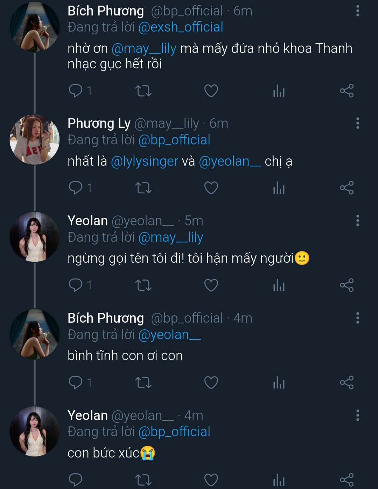View analytics on Bích Phương's first tweet
Image resolution: width=378 pixels, height=489 pixels.
click(279, 91)
